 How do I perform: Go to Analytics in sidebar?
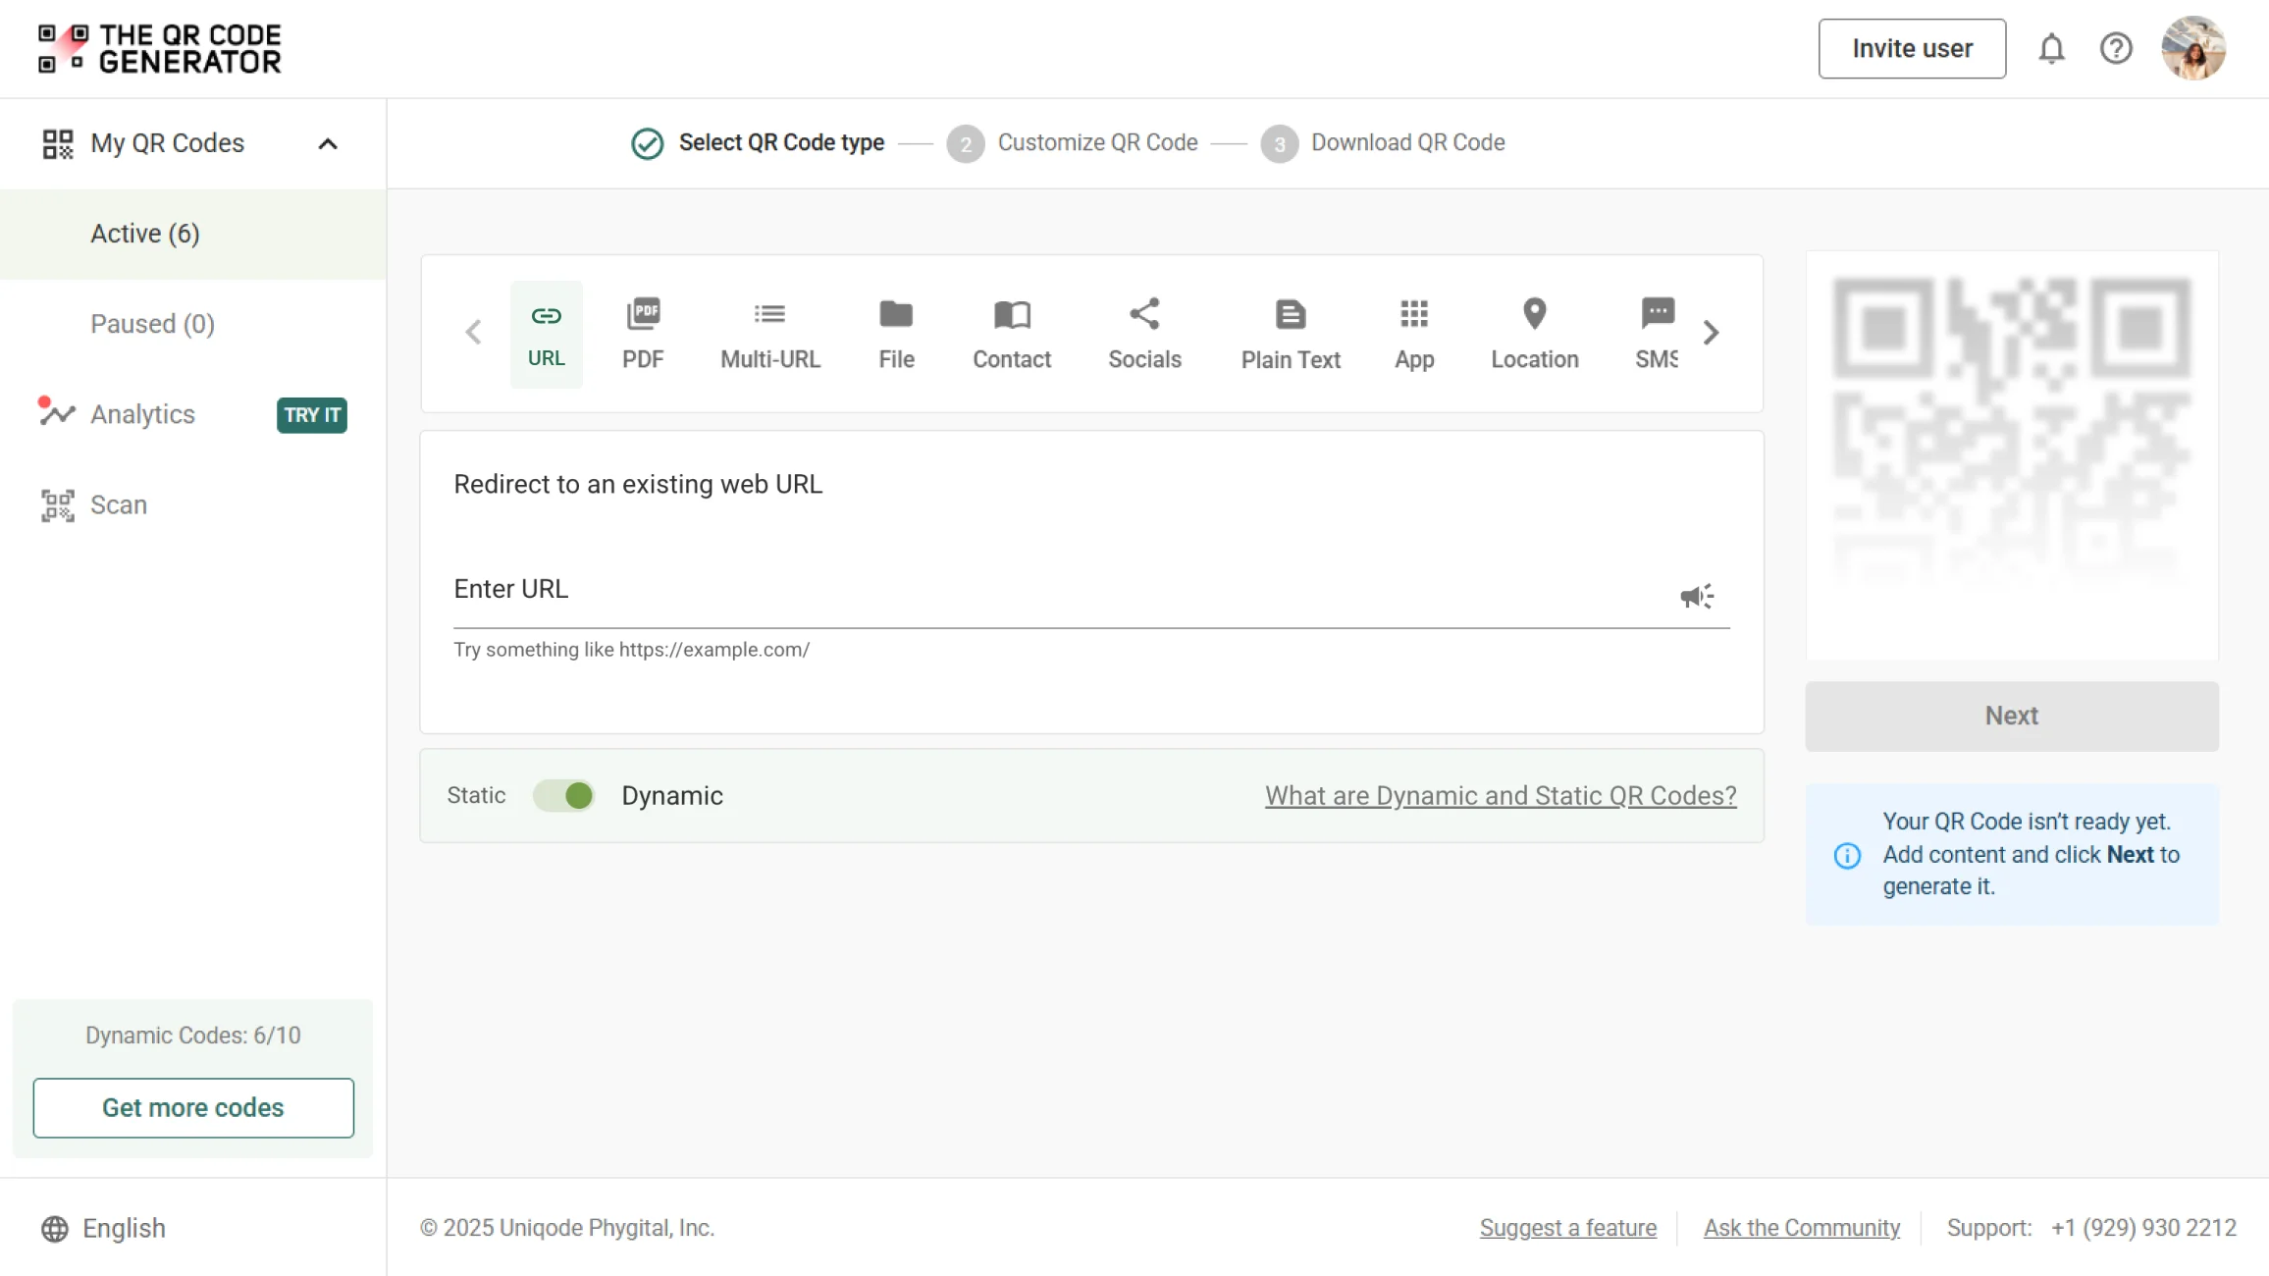(142, 414)
